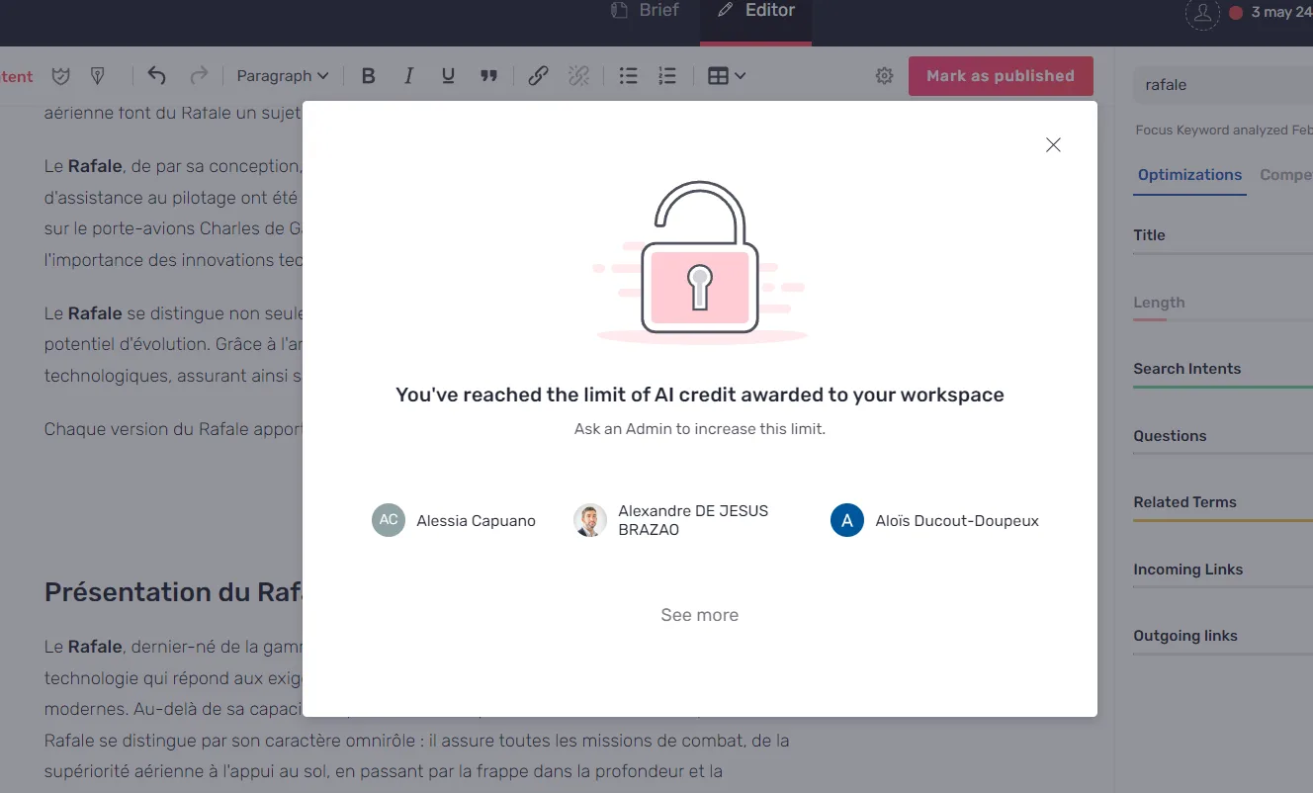The image size is (1313, 793).
Task: Remove link with the unlink icon
Action: [x=578, y=76]
